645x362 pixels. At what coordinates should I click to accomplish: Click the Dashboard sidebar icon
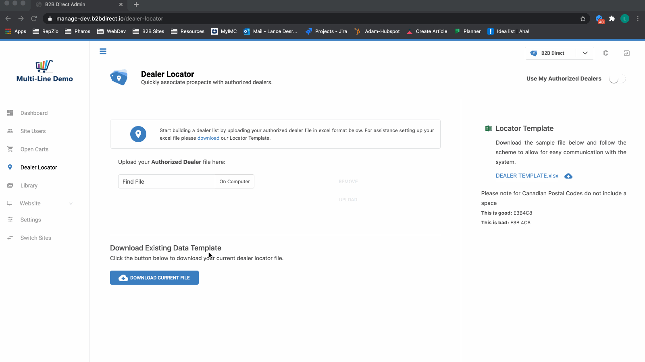(x=10, y=113)
